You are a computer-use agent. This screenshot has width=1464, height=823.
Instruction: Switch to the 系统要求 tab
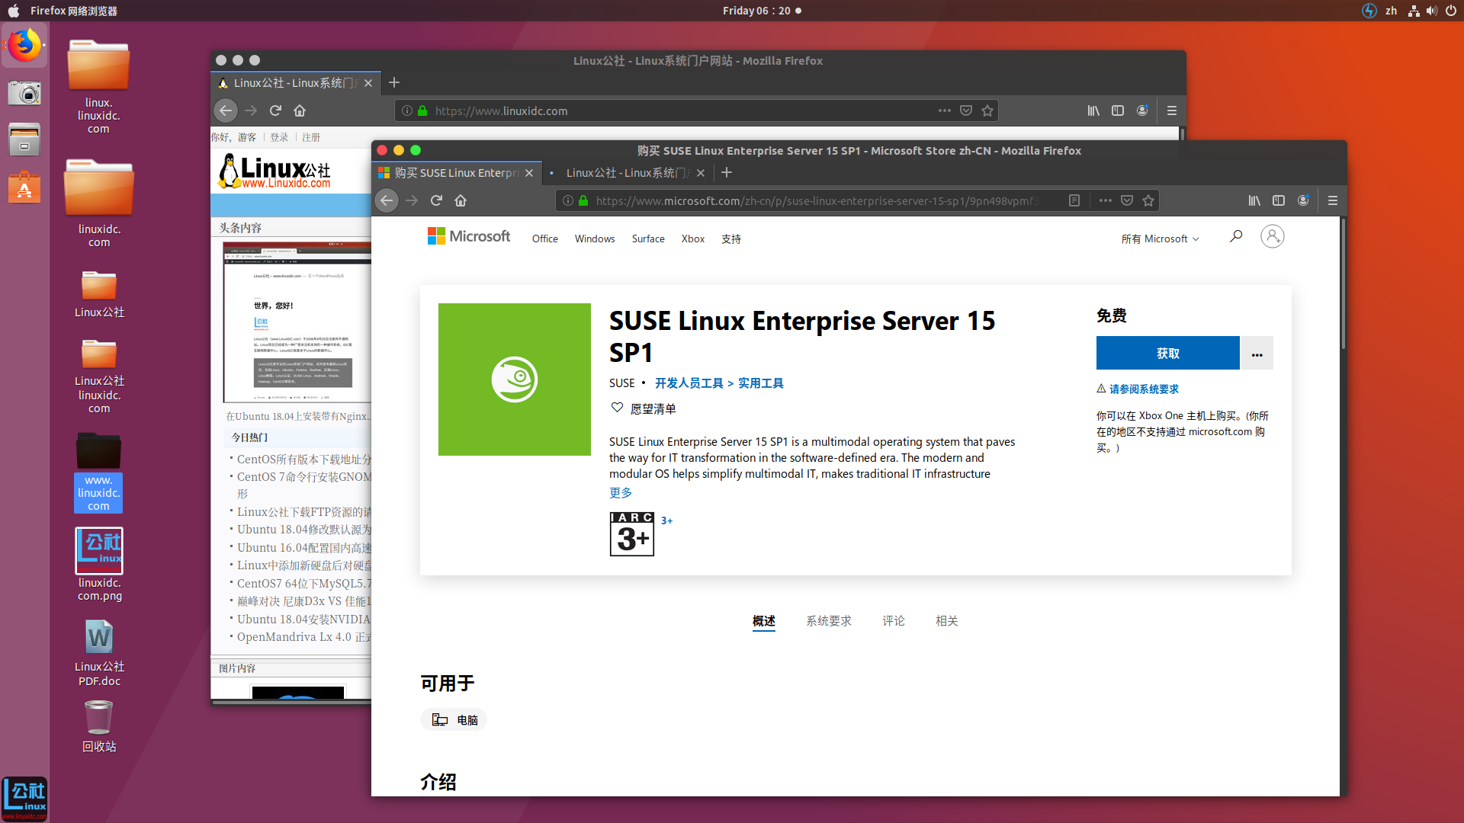click(x=828, y=621)
